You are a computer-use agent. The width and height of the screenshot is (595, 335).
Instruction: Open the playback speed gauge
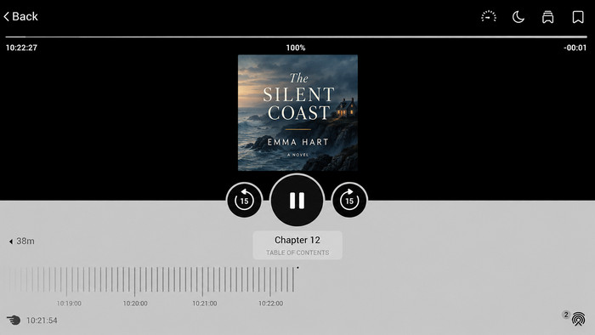point(489,16)
